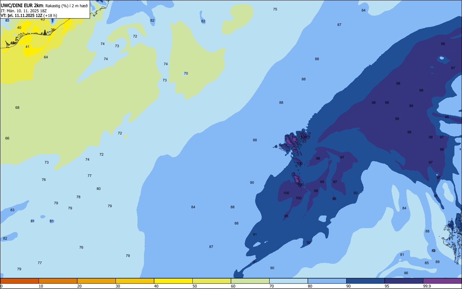Click the '89' humidity value on the map
The image size is (462, 289).
pos(437,262)
